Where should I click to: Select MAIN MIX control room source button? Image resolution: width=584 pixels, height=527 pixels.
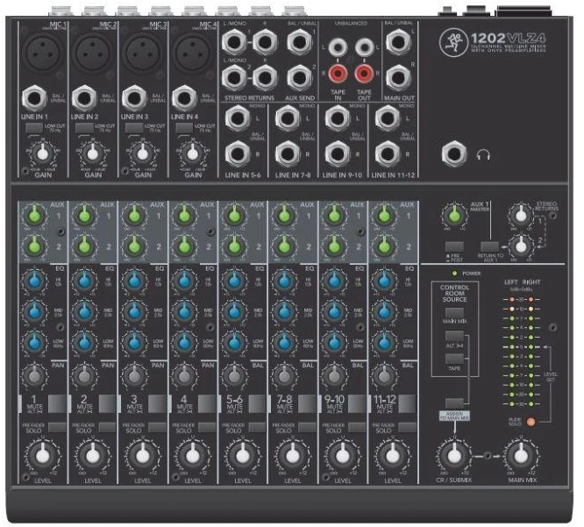(455, 312)
